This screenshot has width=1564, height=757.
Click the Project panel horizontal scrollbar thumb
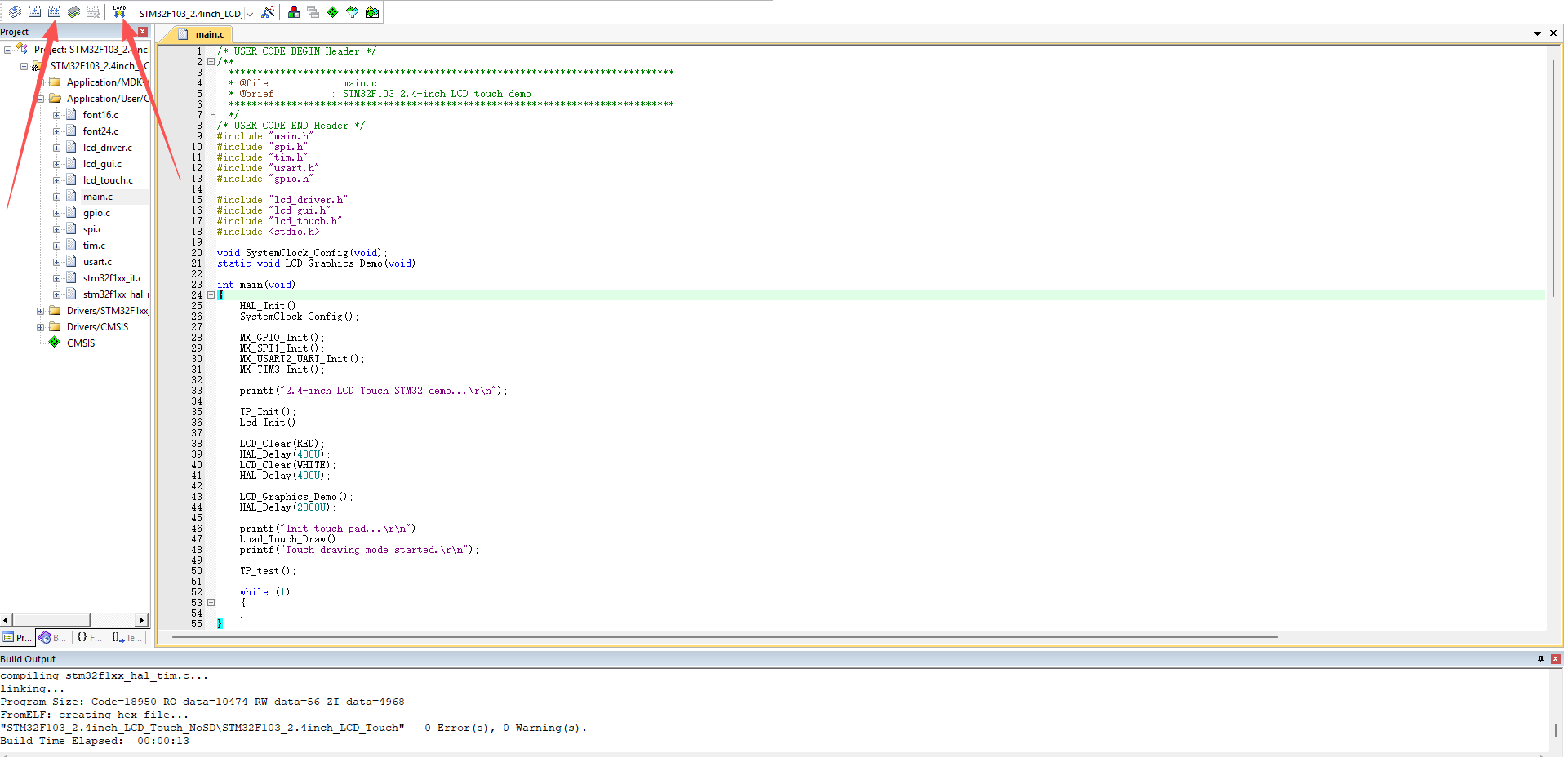pos(51,620)
